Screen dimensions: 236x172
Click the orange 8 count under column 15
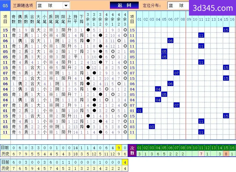click(x=226, y=154)
